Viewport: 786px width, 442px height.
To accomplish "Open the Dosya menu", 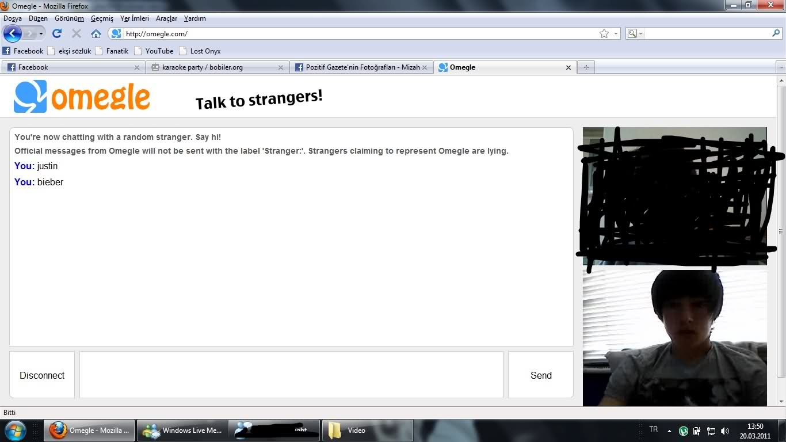I will [x=13, y=18].
